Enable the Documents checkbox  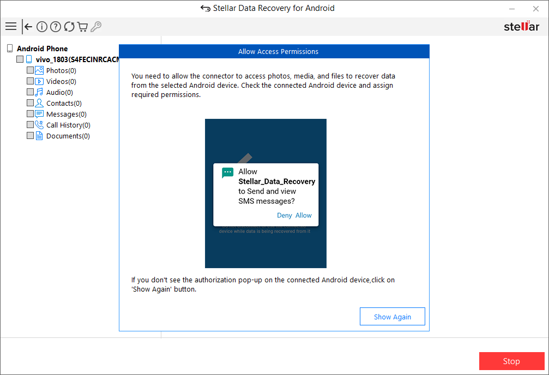[x=31, y=136]
